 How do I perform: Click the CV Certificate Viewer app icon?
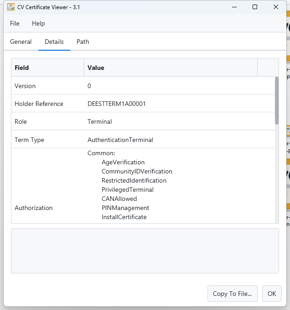coord(11,7)
